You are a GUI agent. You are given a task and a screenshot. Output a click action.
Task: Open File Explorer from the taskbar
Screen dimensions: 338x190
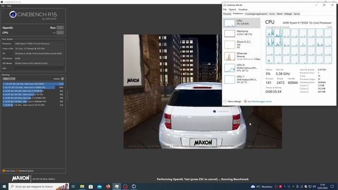[82, 186]
